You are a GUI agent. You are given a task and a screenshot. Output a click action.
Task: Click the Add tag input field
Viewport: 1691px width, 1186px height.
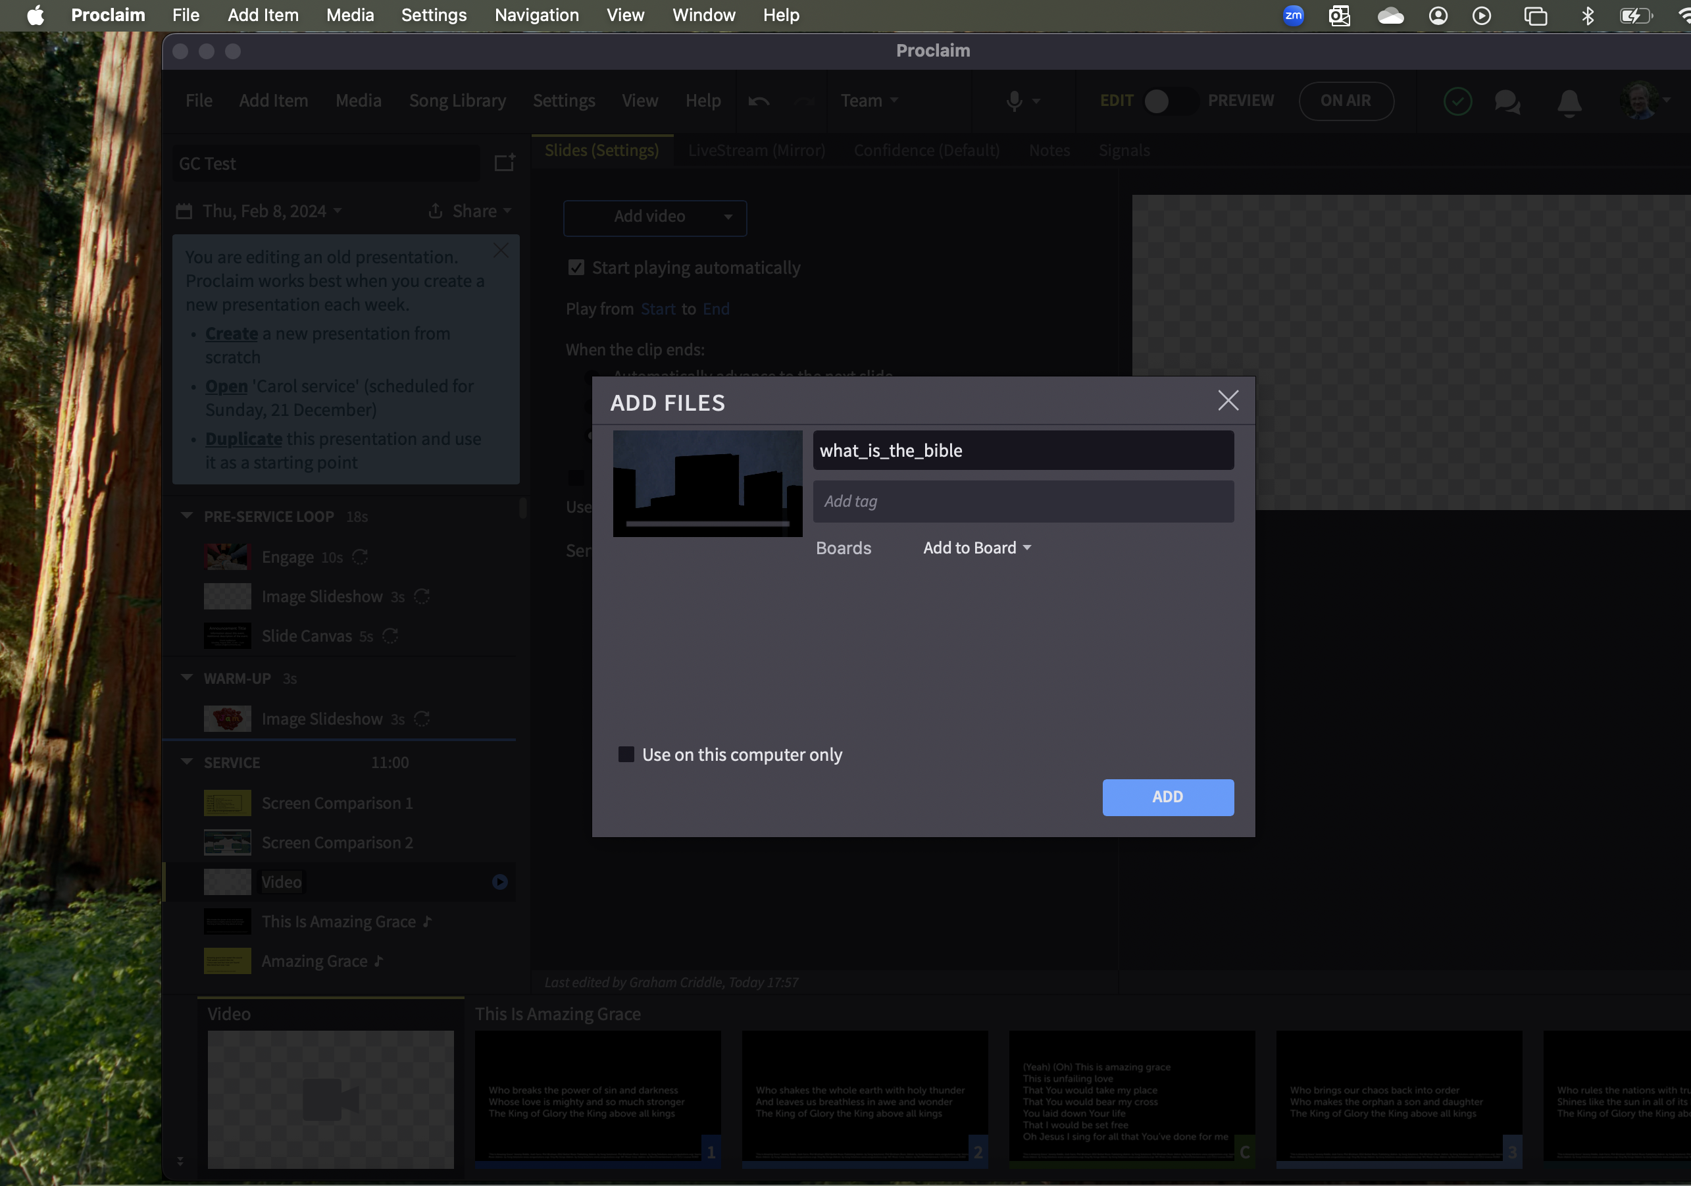coord(1023,502)
